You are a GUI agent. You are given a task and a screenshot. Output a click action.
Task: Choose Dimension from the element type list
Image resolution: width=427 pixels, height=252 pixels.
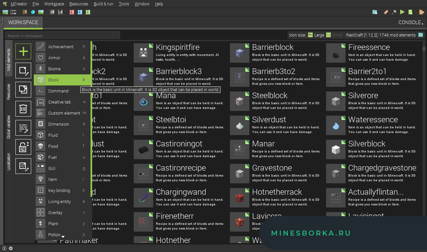[62, 124]
